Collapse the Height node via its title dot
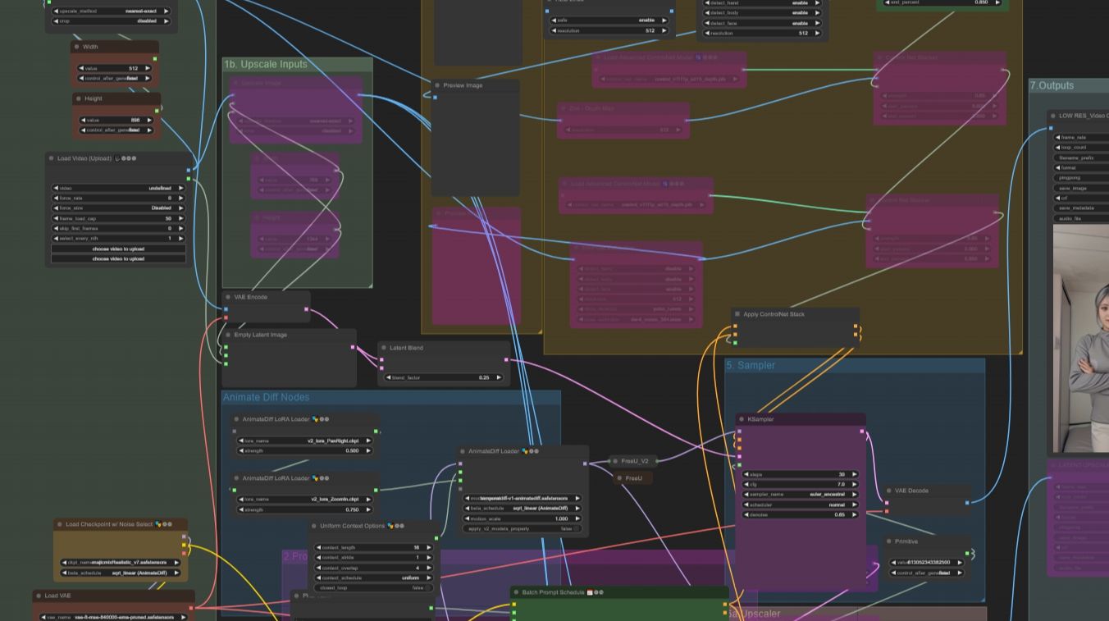 (x=79, y=98)
